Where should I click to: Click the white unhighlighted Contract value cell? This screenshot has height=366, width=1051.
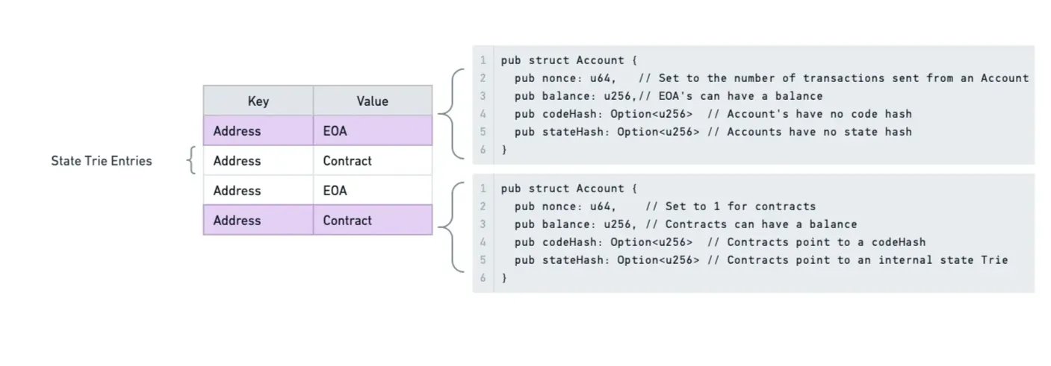pos(372,160)
